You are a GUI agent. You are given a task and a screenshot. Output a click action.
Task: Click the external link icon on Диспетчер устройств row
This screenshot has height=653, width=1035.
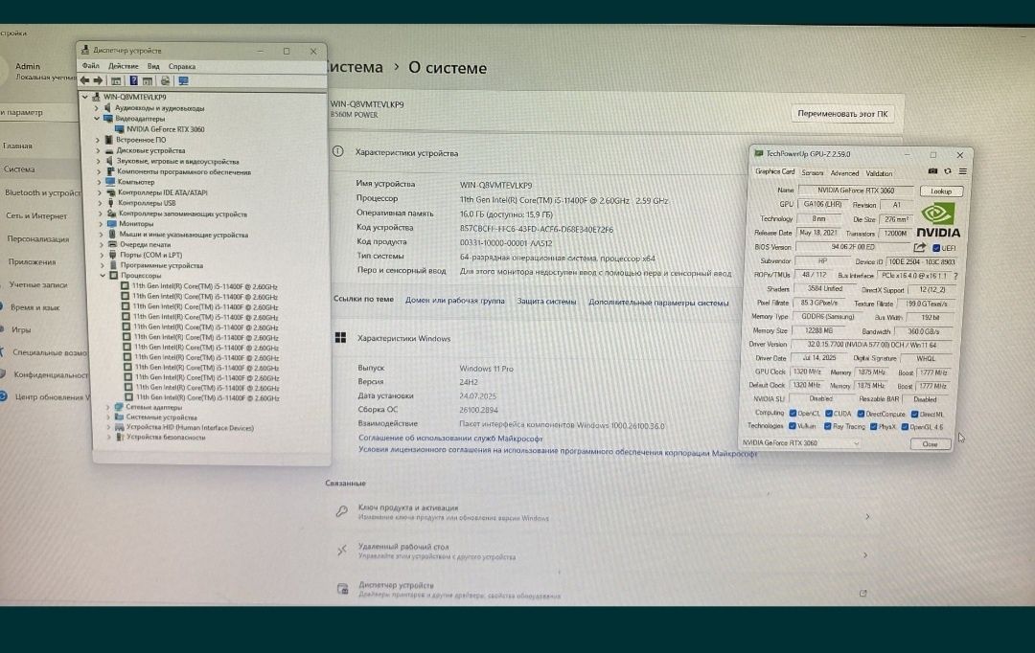point(862,593)
